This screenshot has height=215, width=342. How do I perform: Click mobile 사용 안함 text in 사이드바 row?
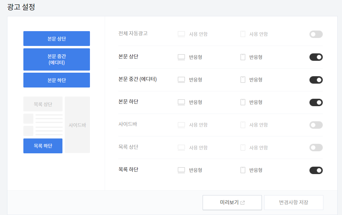(x=259, y=125)
